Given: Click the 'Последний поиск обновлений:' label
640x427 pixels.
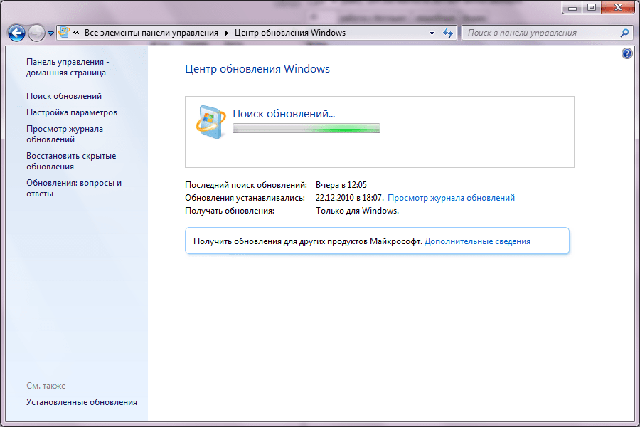Looking at the screenshot, I should coord(246,185).
